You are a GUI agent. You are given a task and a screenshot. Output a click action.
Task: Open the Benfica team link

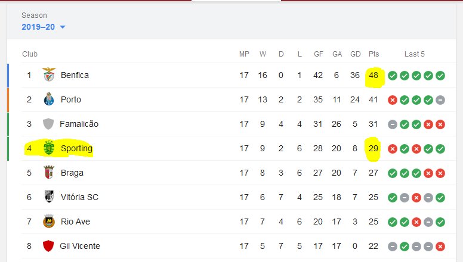[x=75, y=75]
